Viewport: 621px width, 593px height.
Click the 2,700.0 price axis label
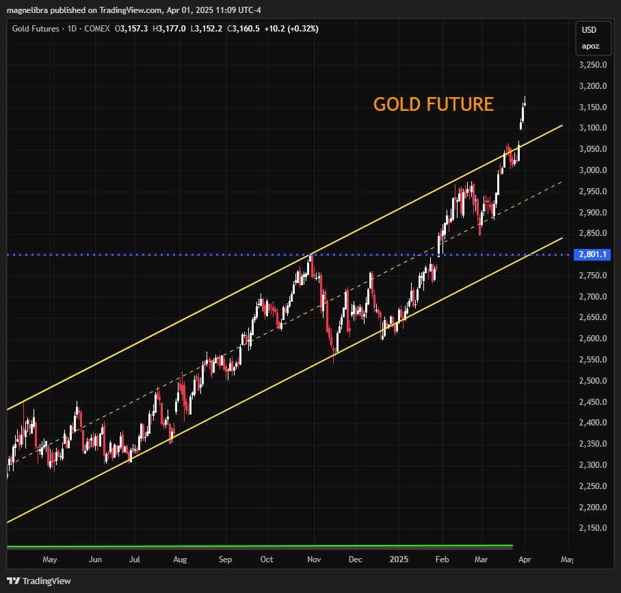593,296
